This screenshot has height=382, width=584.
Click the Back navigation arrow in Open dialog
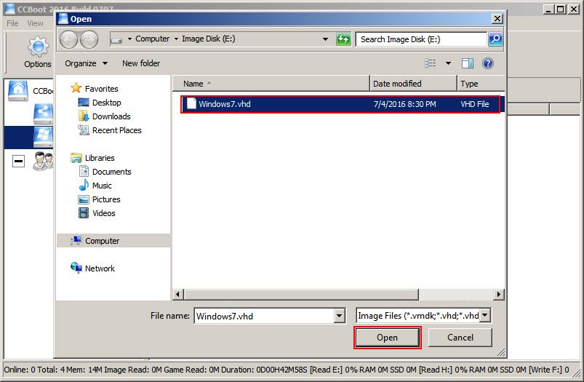pyautogui.click(x=68, y=39)
